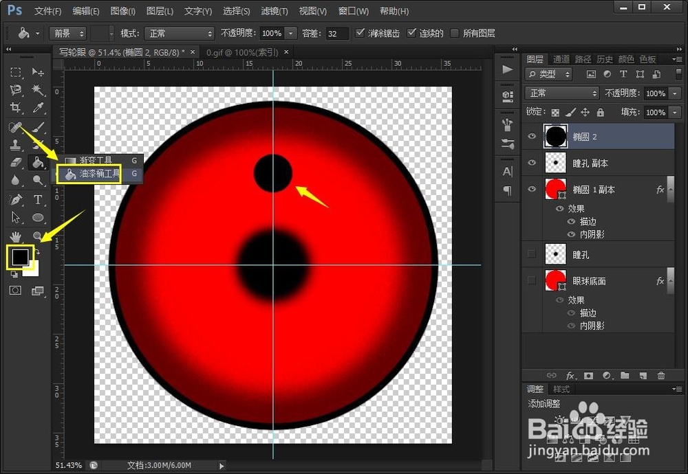Select the Blur tool

point(16,181)
